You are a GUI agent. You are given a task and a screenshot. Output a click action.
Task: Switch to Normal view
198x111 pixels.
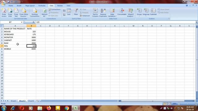tap(165, 104)
